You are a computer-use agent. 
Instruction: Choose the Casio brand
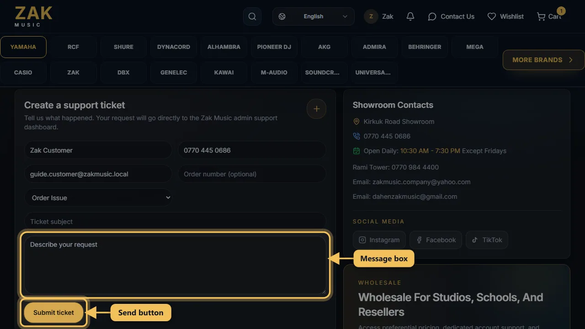coord(23,73)
